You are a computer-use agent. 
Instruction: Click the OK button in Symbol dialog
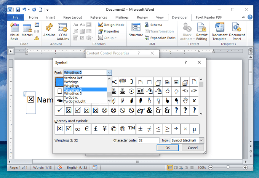coord(168,148)
